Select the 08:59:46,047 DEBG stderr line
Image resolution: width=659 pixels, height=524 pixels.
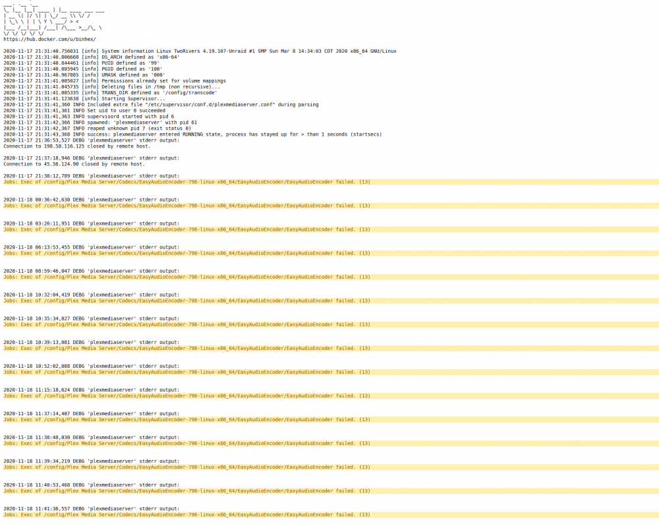[91, 271]
